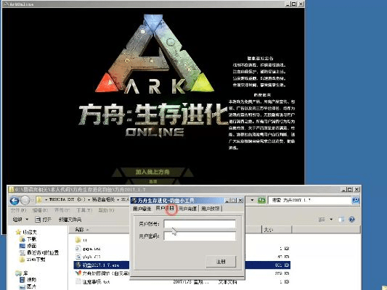
Task: Click the fishing tool dialog title bar icon
Action: coord(134,200)
